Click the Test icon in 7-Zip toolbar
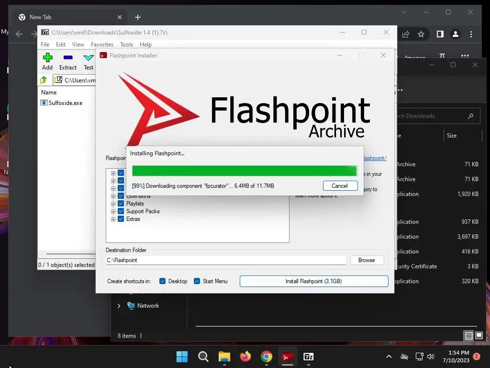Image resolution: width=490 pixels, height=368 pixels. 89,57
